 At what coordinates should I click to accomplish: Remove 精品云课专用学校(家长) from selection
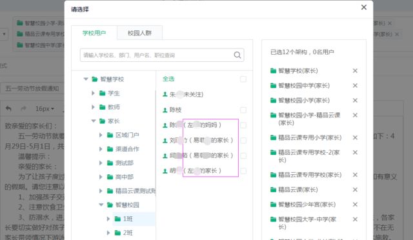click(x=355, y=175)
